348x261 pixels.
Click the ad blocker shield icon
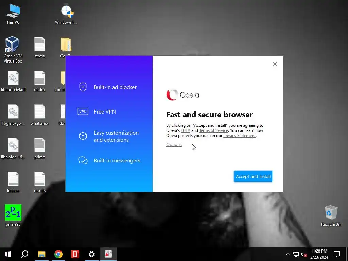[x=83, y=87]
